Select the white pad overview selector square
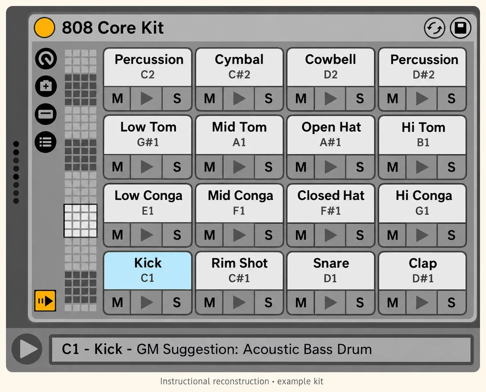The width and height of the screenshot is (486, 392). [x=80, y=221]
